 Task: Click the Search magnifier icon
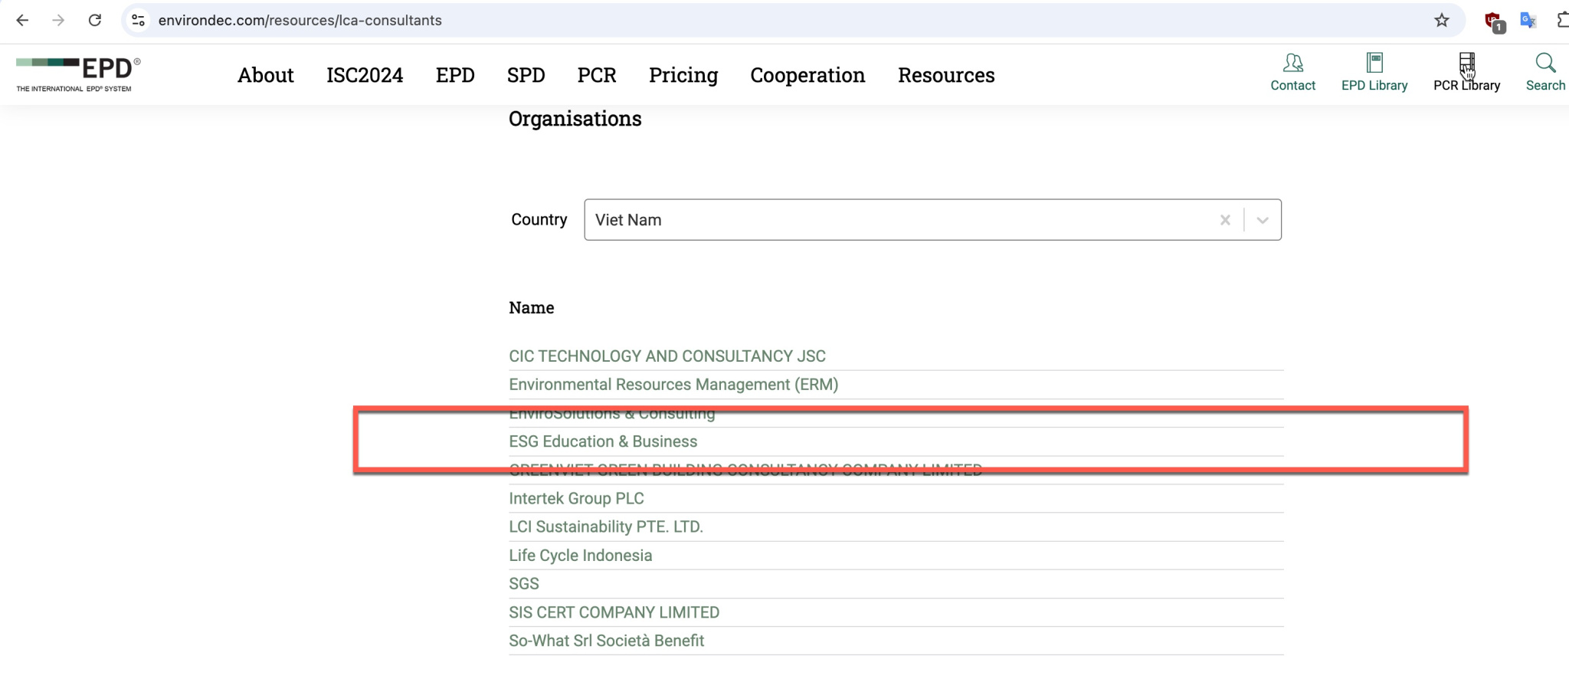[x=1545, y=63]
